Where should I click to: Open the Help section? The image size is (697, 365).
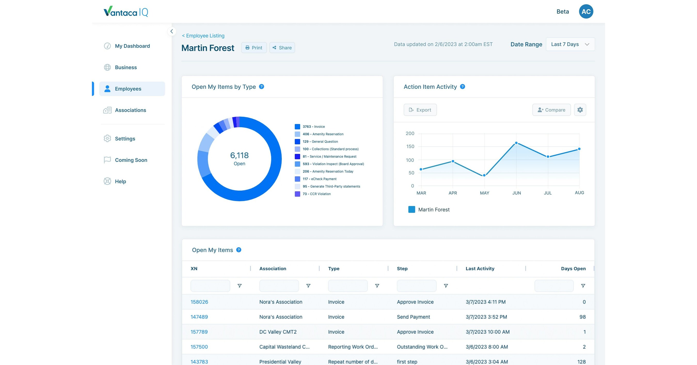(120, 181)
